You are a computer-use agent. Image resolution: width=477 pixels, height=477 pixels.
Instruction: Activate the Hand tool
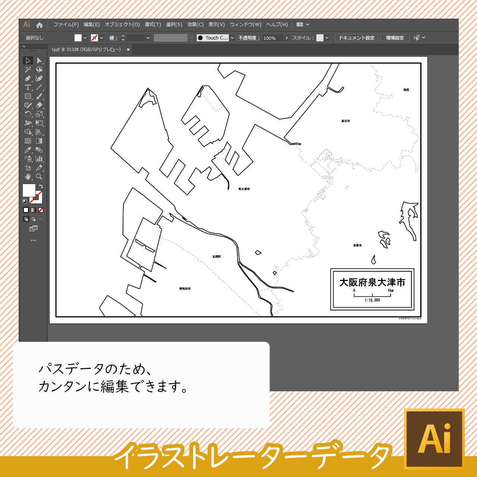click(28, 177)
